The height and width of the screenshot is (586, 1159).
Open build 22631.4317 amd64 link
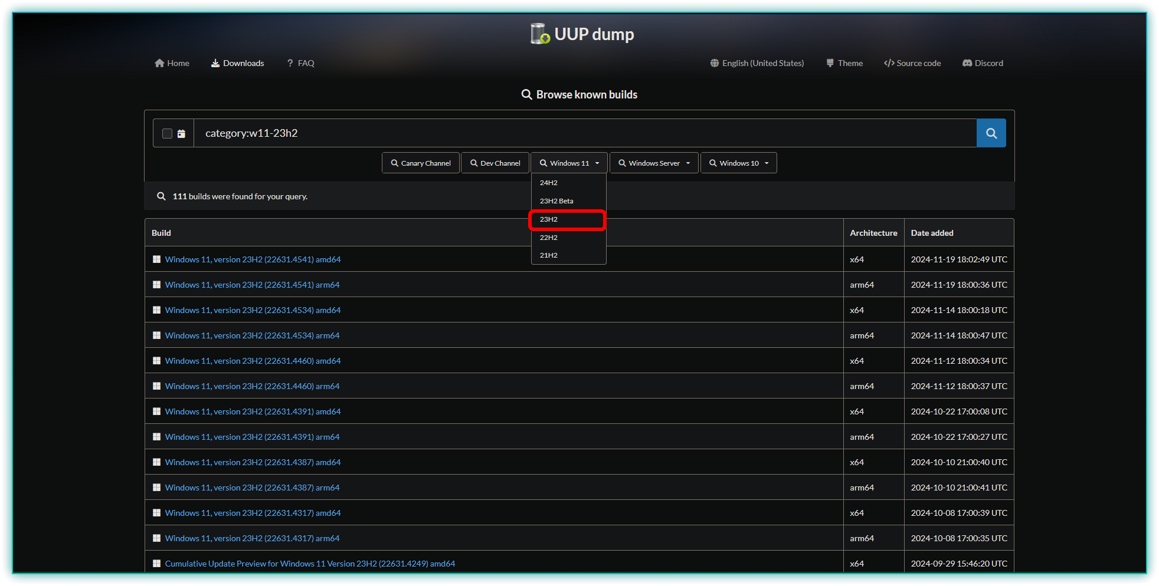point(253,513)
